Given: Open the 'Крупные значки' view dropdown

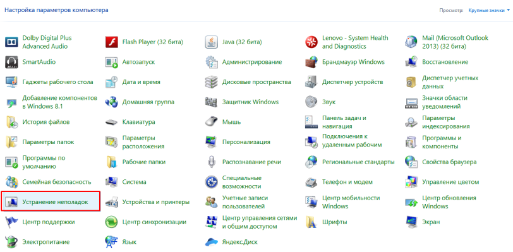Looking at the screenshot, I should pyautogui.click(x=489, y=11).
